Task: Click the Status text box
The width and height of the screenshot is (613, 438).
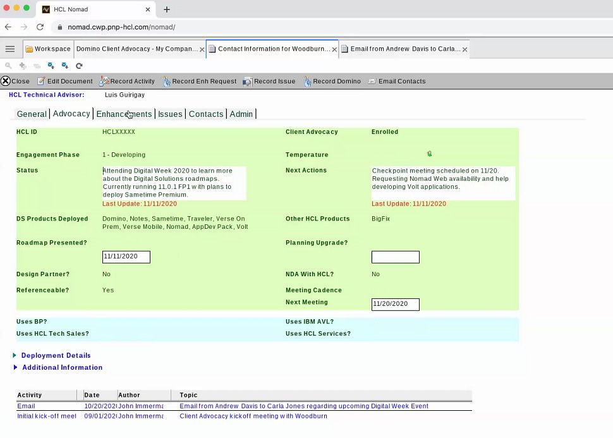Action: coord(174,183)
